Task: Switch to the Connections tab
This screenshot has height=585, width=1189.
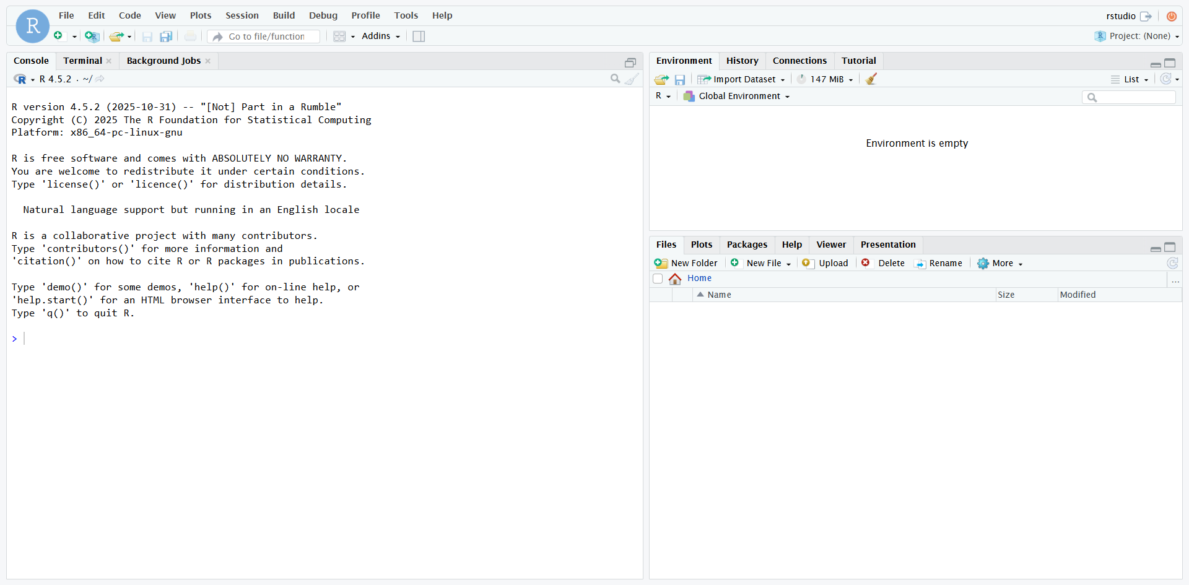Action: (x=799, y=61)
